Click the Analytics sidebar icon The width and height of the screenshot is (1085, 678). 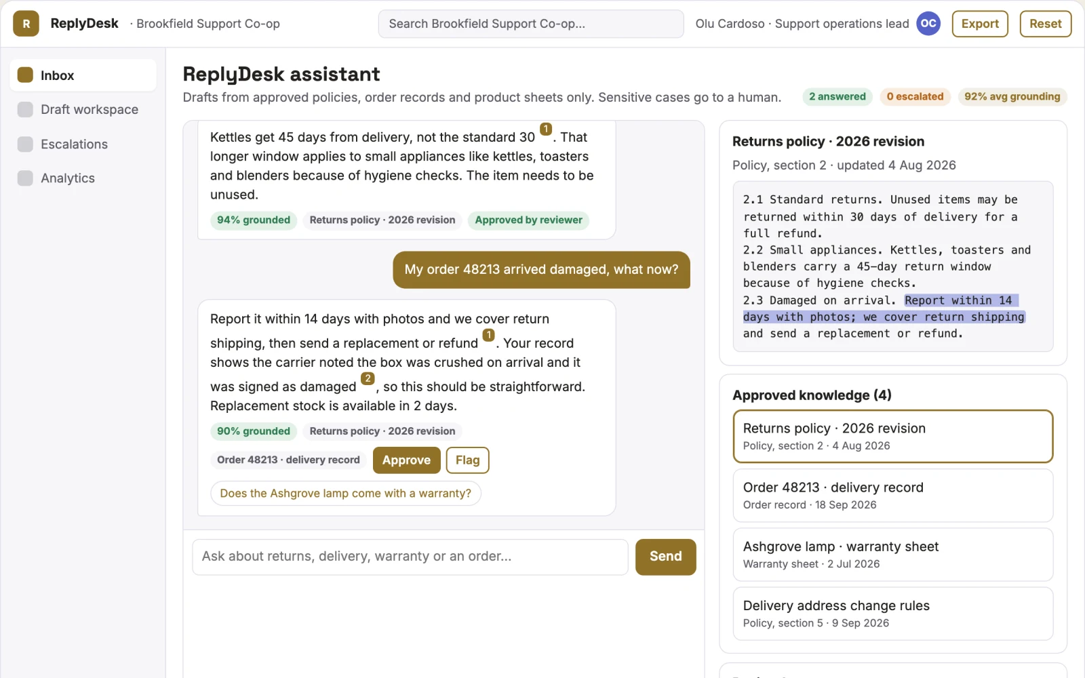pos(25,178)
